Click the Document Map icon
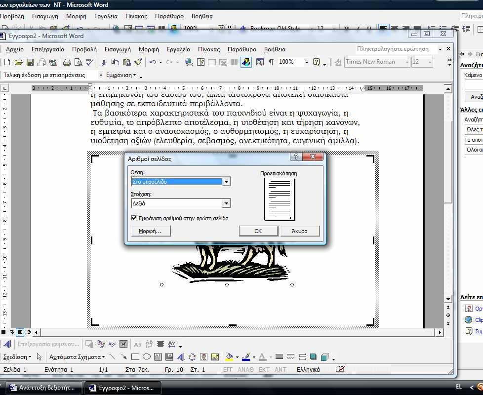This screenshot has height=395, width=483. point(260,62)
